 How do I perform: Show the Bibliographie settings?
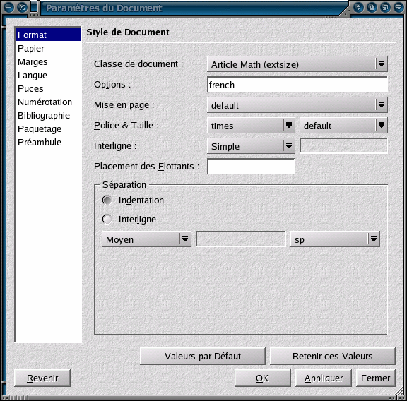click(48, 115)
